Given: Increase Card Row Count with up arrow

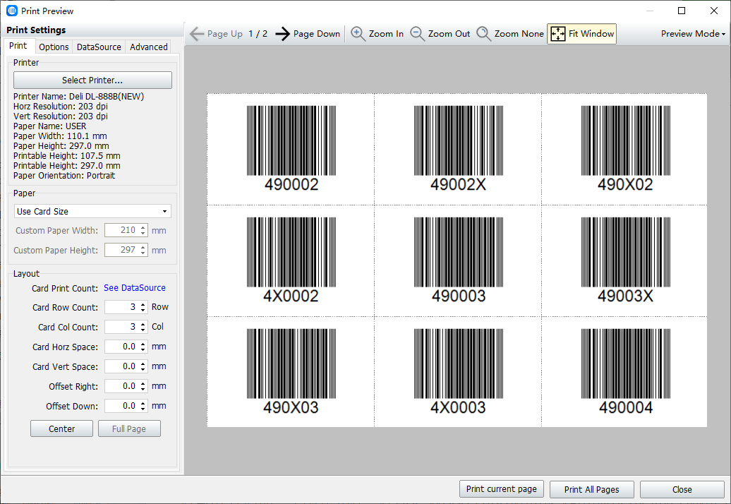Looking at the screenshot, I should point(143,304).
